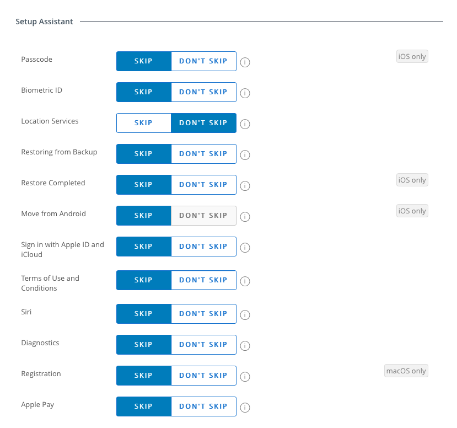Click the iOS only badge next to Passcode
The width and height of the screenshot is (457, 428).
click(412, 56)
